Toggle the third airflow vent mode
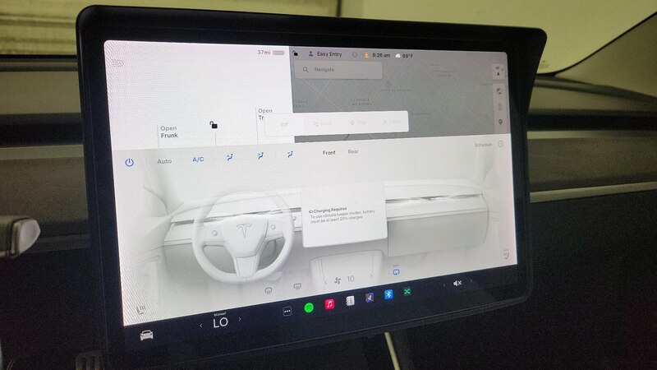 pos(290,155)
